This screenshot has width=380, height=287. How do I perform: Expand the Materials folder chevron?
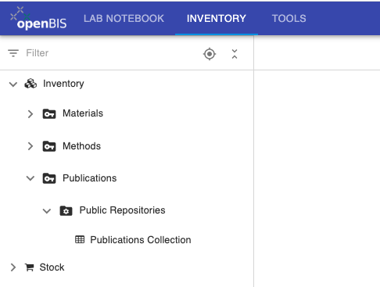click(x=30, y=114)
